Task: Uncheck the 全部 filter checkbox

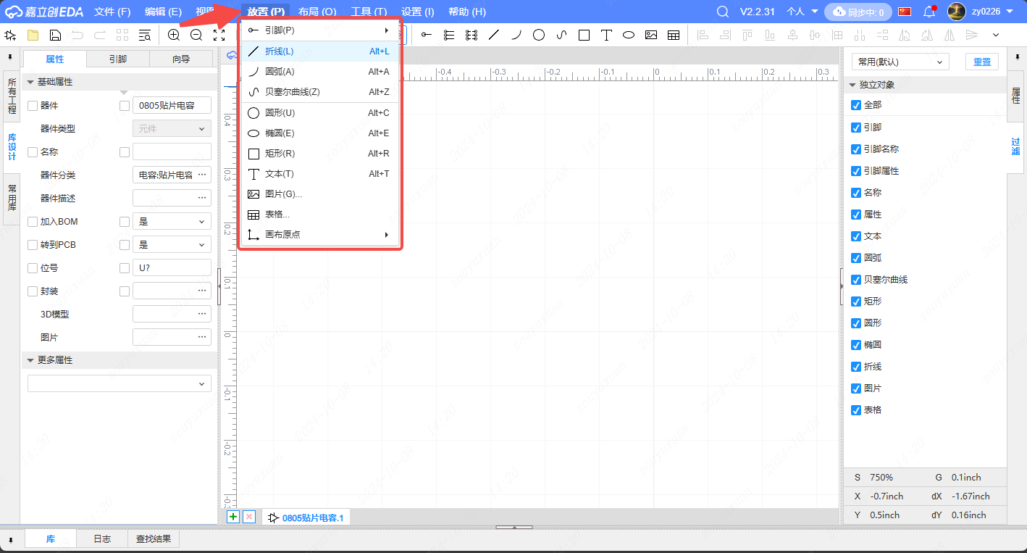Action: pos(856,105)
